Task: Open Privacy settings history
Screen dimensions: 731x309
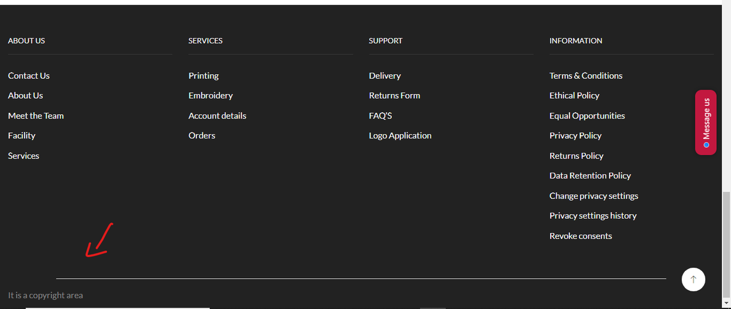Action: (x=593, y=216)
